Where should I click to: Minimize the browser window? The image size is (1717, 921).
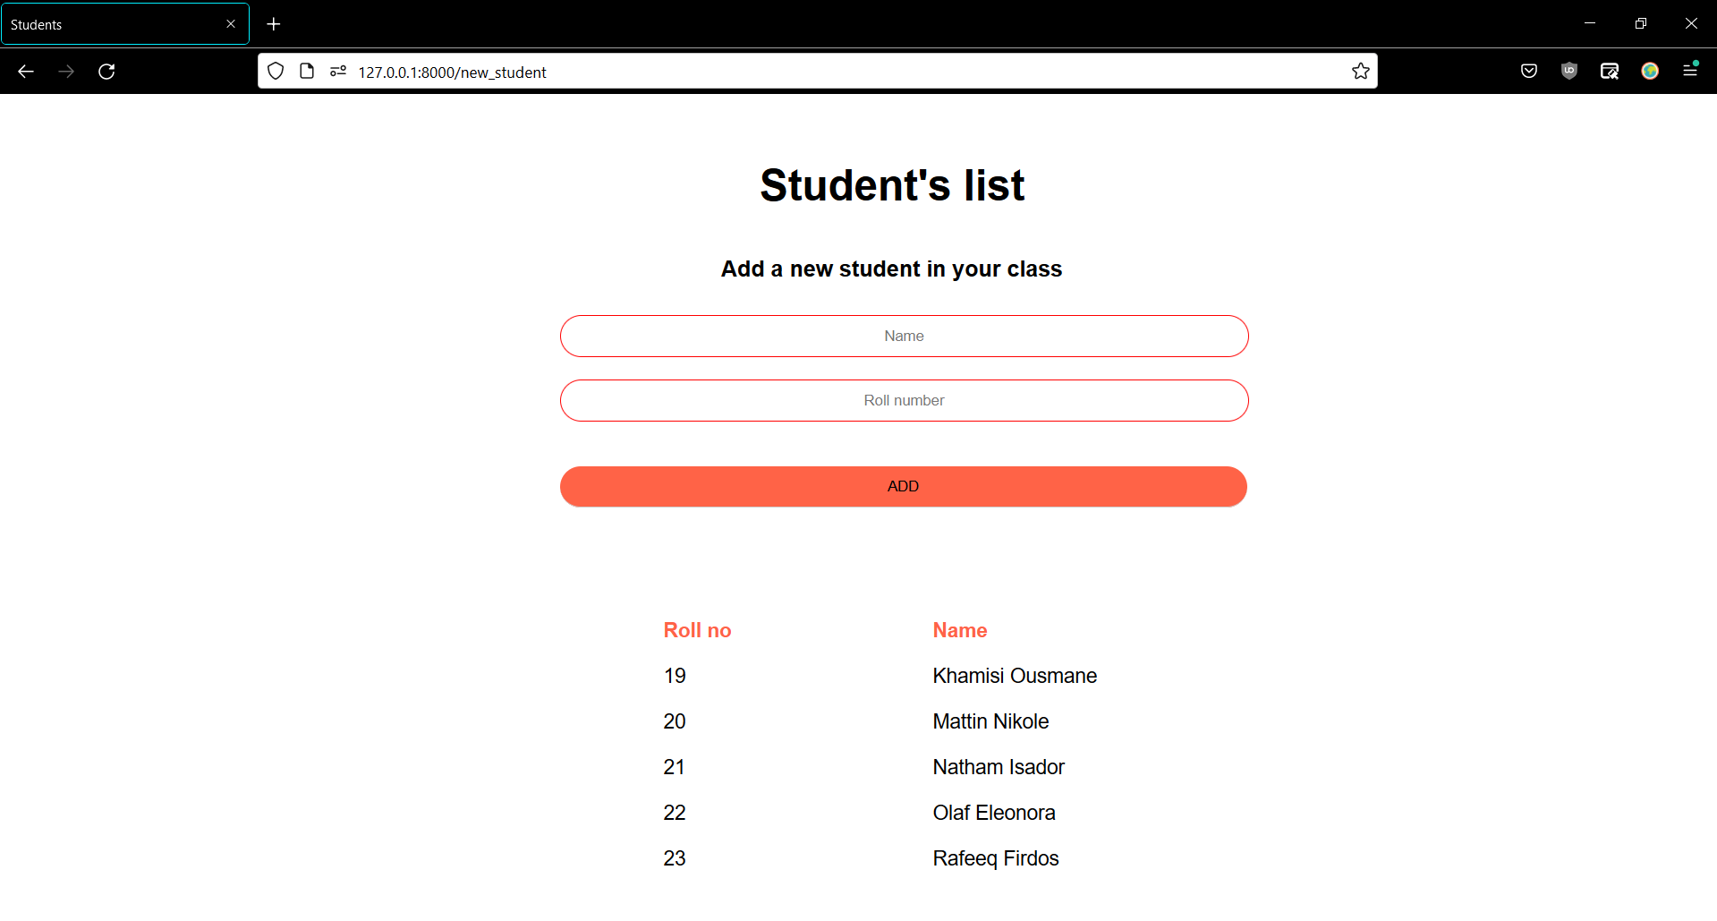(x=1590, y=23)
